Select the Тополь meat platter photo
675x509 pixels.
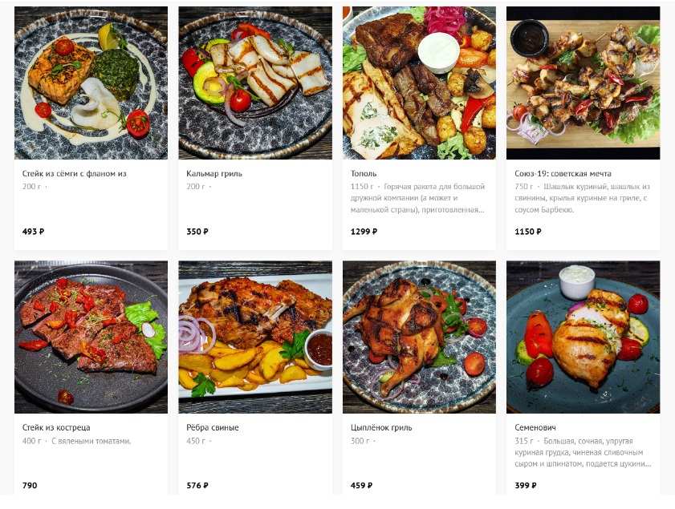419,83
